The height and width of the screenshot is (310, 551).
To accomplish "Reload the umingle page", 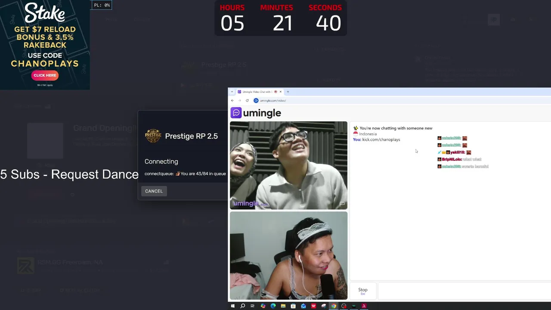I will coord(247,100).
